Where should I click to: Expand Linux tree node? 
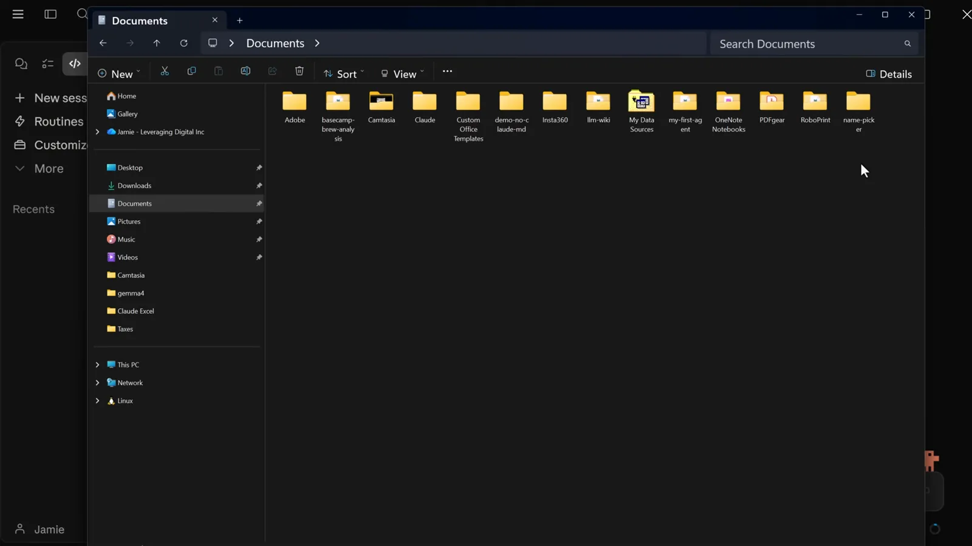[97, 400]
